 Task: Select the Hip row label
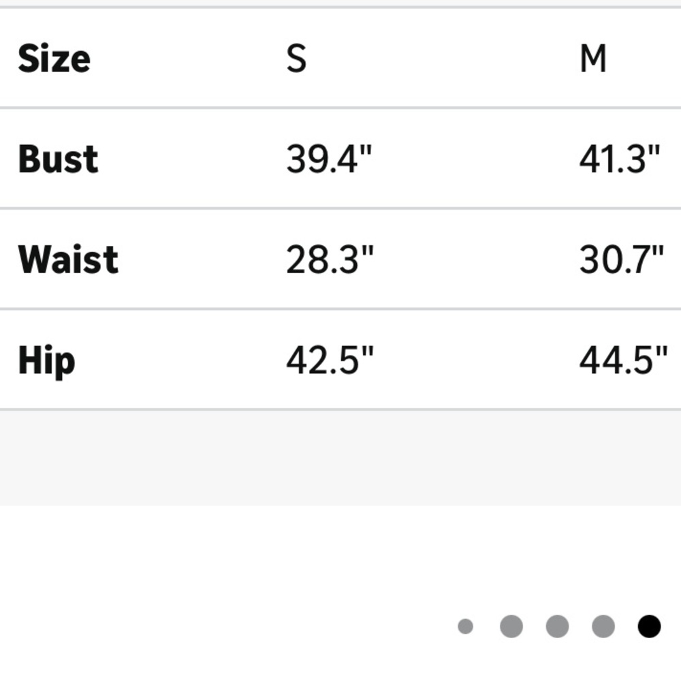[46, 362]
